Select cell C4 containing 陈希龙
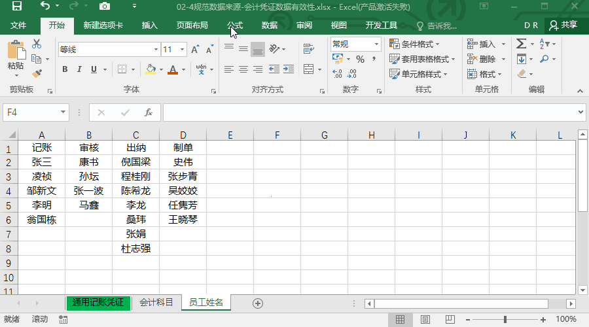The height and width of the screenshot is (327, 589). pyautogui.click(x=135, y=191)
